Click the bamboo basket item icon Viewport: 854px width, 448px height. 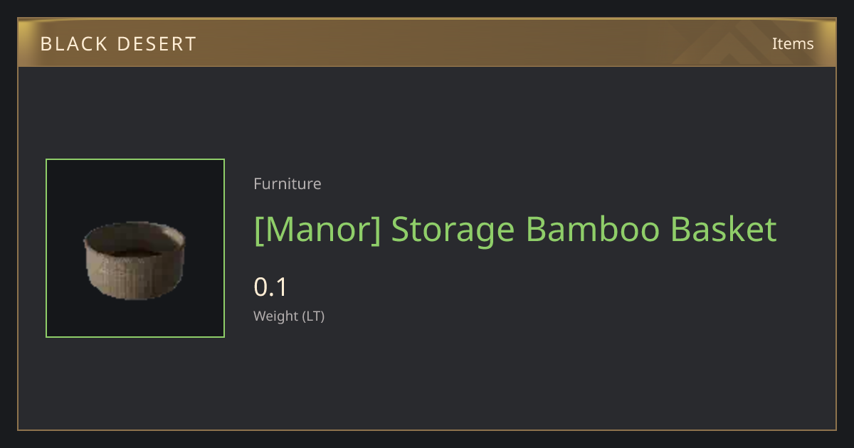point(135,261)
